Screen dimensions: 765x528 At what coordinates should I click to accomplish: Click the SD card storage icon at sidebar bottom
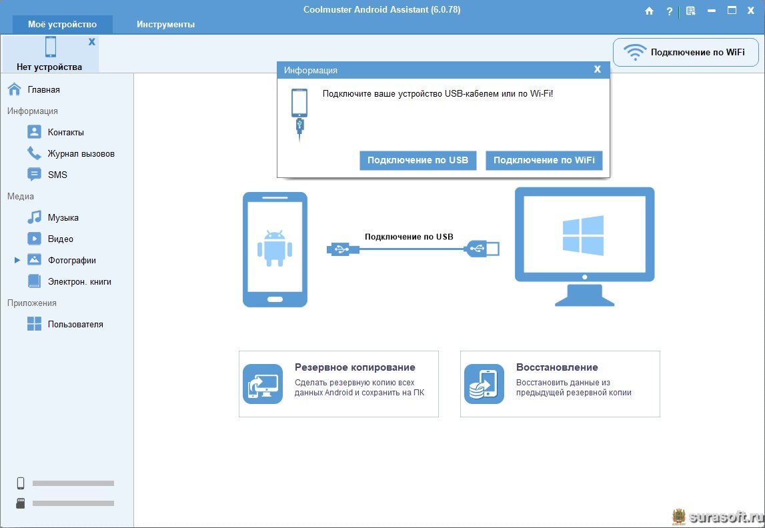tap(21, 503)
